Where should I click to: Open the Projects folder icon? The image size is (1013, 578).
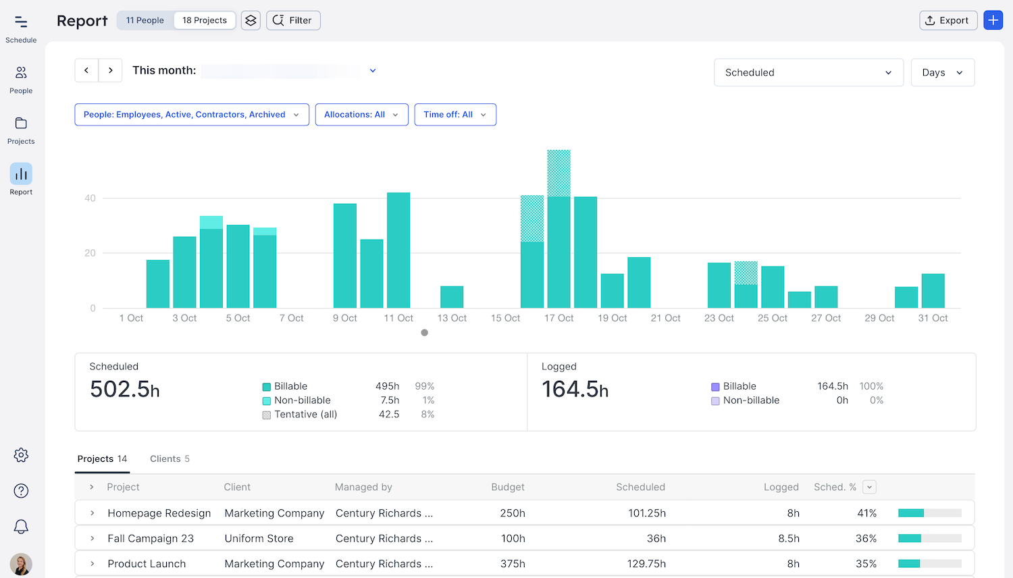[x=21, y=130]
